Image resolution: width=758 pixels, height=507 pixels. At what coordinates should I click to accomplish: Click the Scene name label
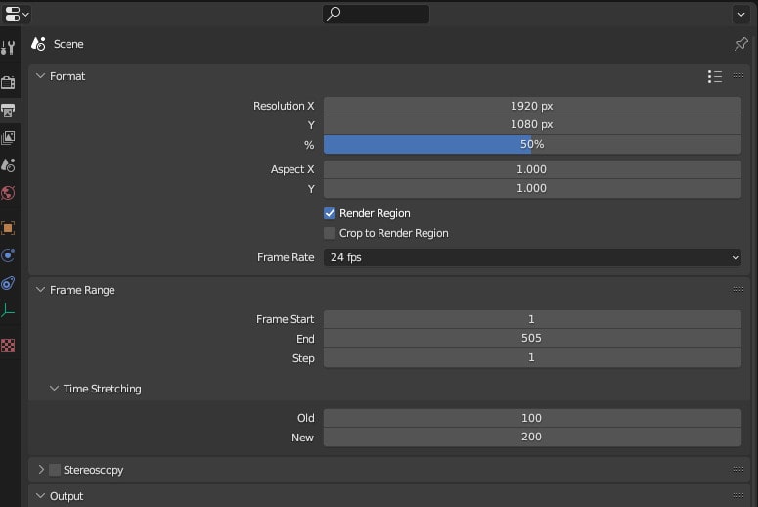coord(68,44)
